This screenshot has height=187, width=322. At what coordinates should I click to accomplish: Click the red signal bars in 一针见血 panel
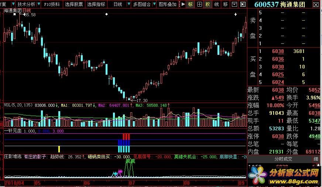[x=126, y=137]
